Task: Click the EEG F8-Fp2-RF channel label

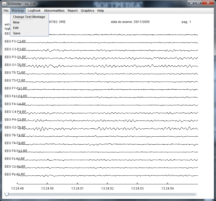Action: pyautogui.click(x=16, y=151)
